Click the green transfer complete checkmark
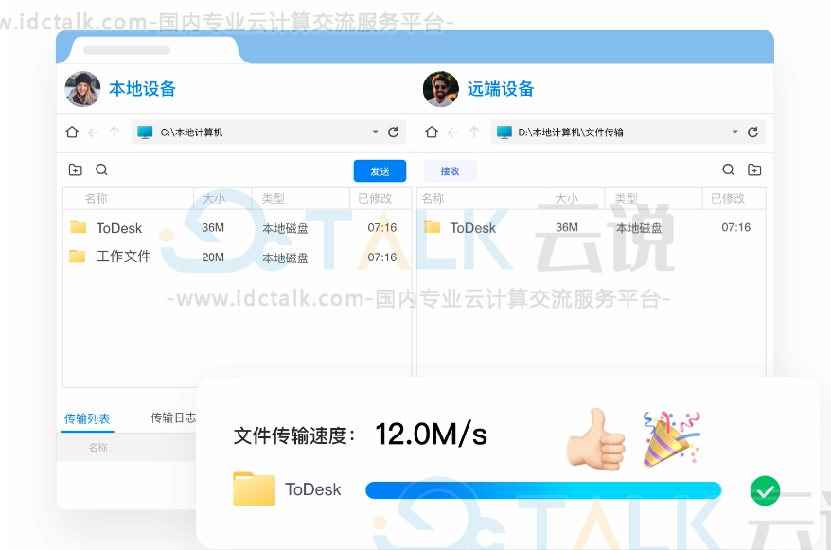831x550 pixels. coord(766,490)
